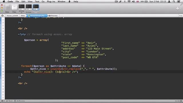
Task: Click the user account menu bar icon
Action: (x=169, y=1)
